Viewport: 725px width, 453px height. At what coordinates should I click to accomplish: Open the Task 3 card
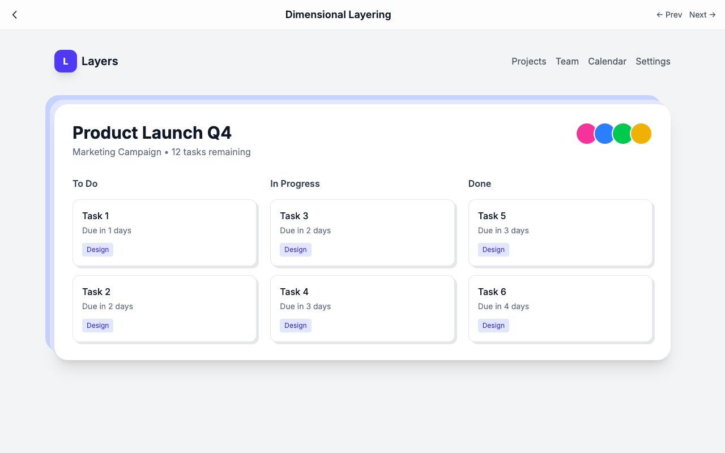click(362, 233)
